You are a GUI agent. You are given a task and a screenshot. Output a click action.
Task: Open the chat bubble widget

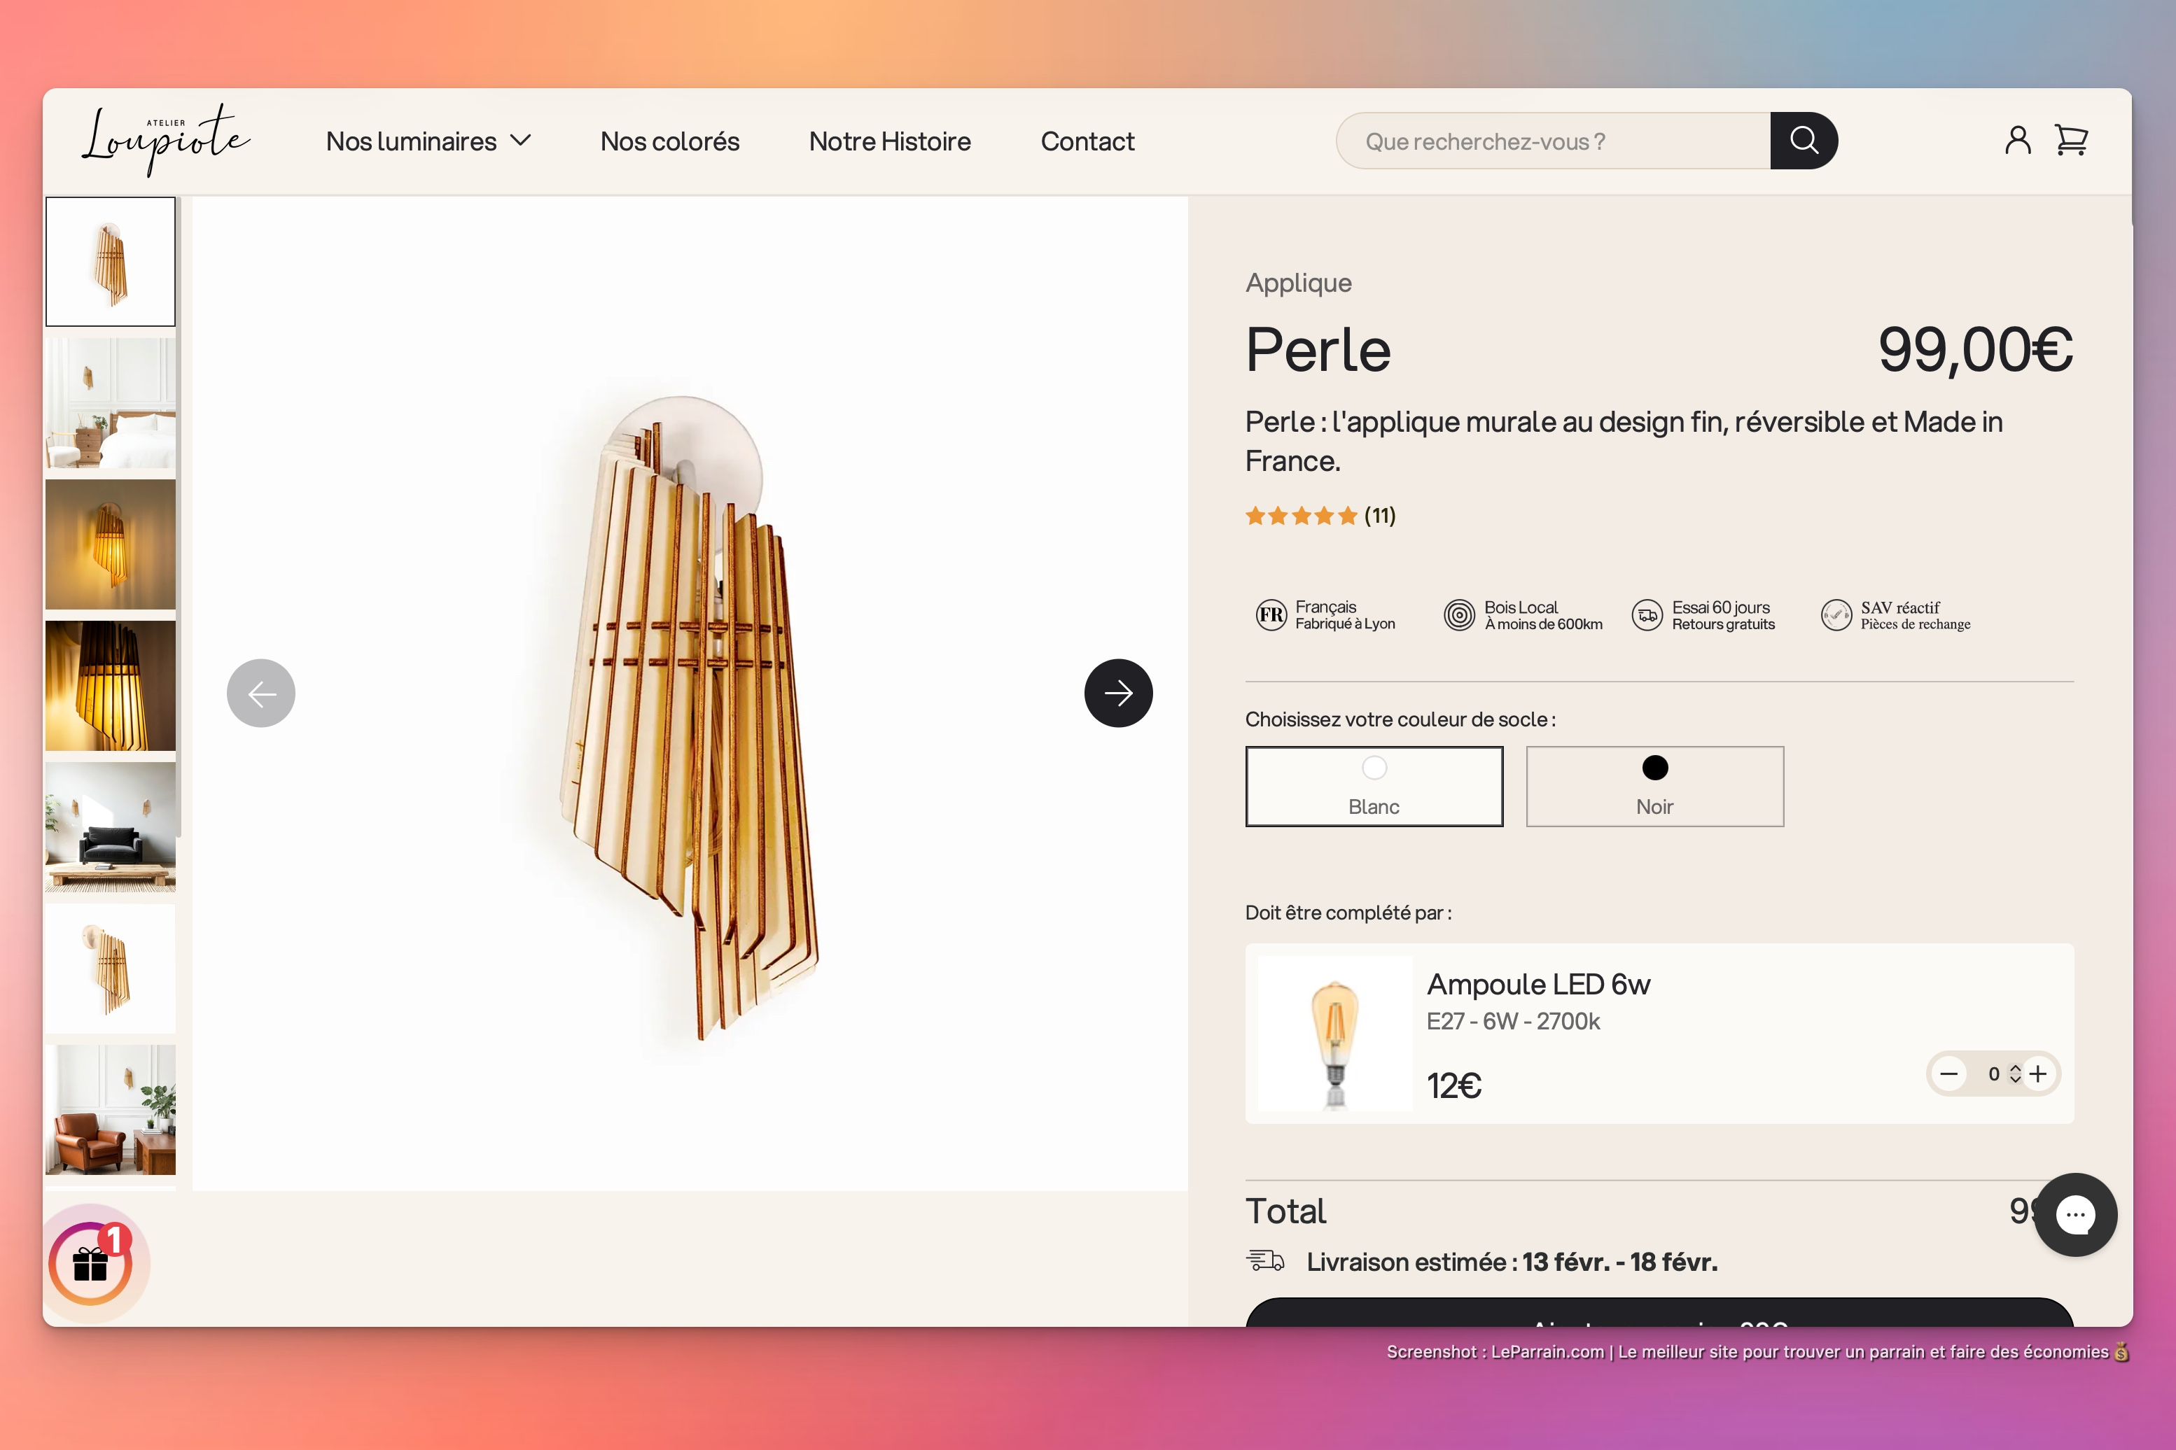(x=2075, y=1214)
